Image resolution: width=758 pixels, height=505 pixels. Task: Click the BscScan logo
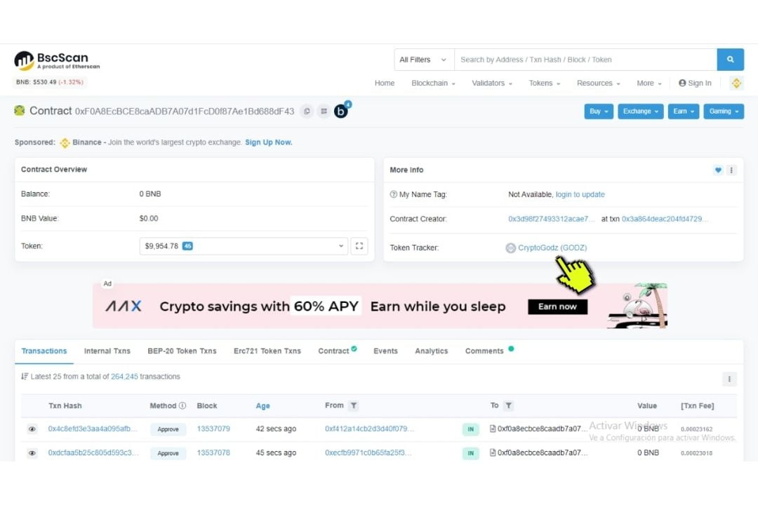point(57,61)
